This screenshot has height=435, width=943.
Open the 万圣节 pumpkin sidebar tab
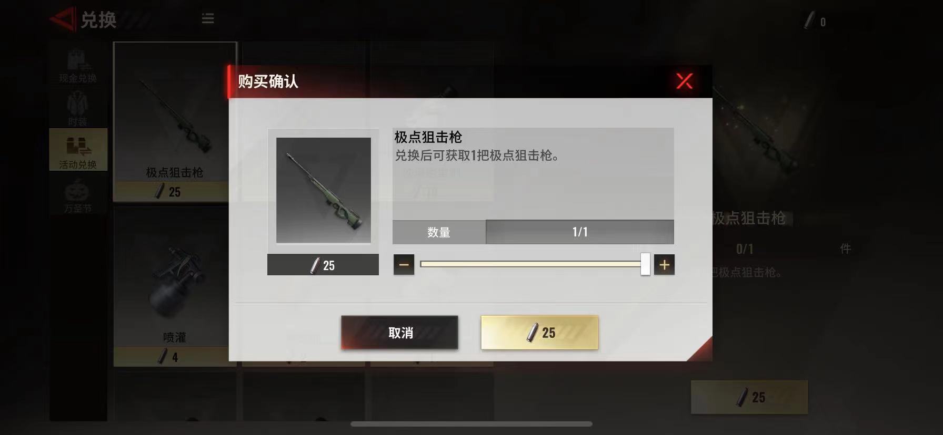78,195
